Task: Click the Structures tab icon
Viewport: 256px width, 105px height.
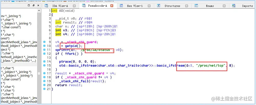Action: (x=158, y=6)
